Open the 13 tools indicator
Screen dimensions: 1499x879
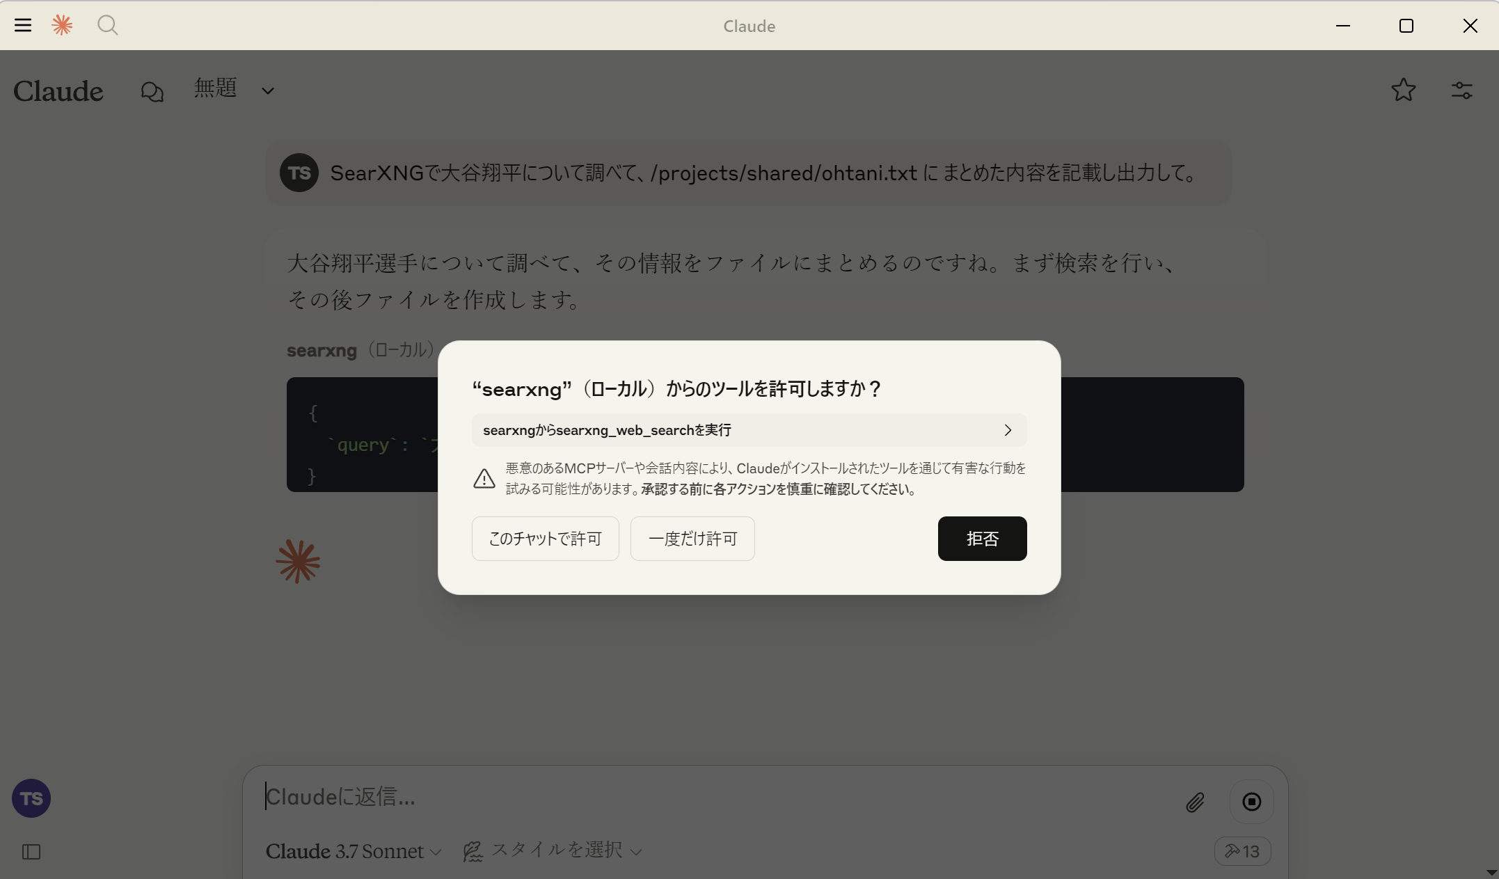(1242, 851)
